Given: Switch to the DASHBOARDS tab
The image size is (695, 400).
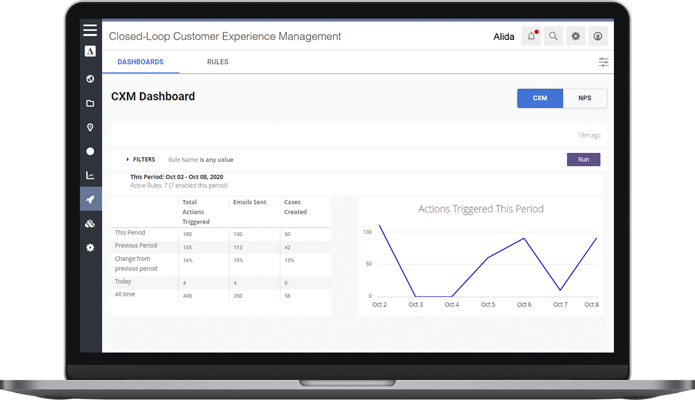Looking at the screenshot, I should [x=141, y=62].
